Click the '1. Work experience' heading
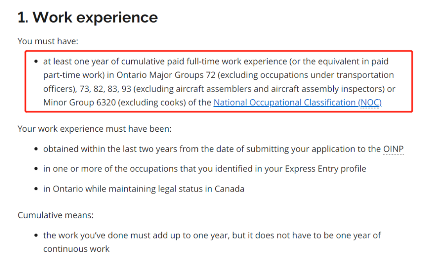The width and height of the screenshot is (422, 265). pyautogui.click(x=88, y=18)
